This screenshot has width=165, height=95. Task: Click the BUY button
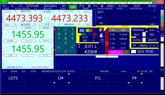[137, 34]
